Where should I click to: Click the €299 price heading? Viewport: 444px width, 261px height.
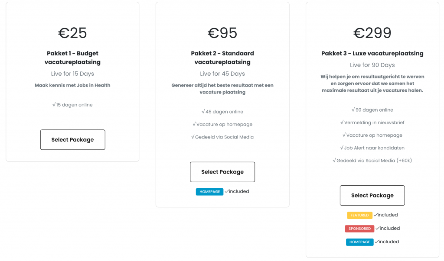pyautogui.click(x=372, y=33)
